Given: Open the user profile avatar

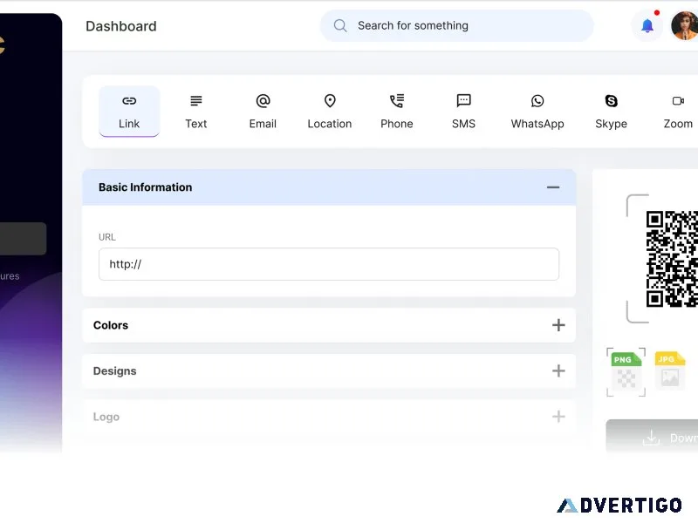Looking at the screenshot, I should point(685,26).
